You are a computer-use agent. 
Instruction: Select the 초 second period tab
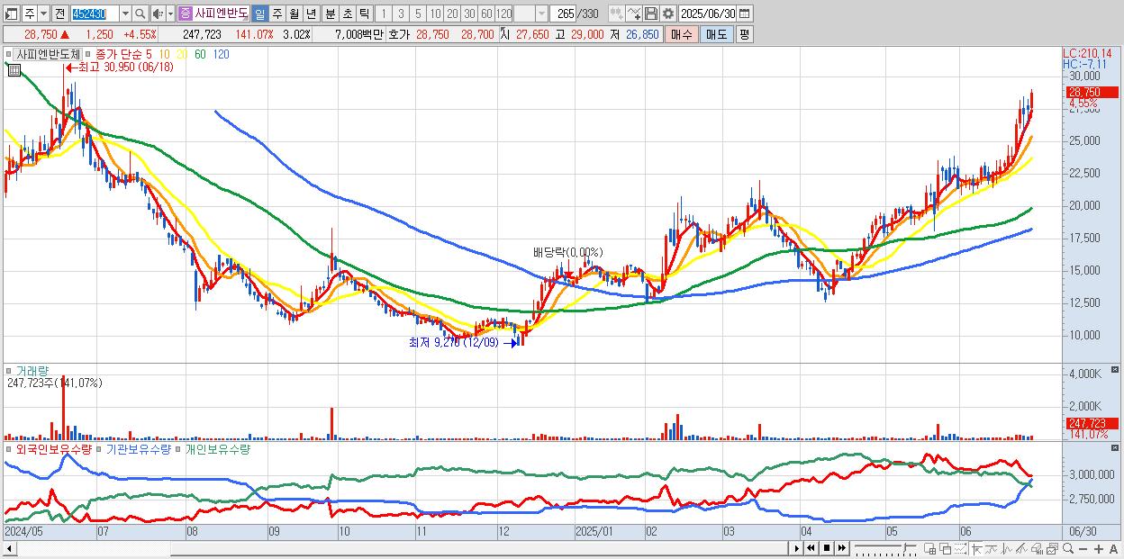pos(347,14)
